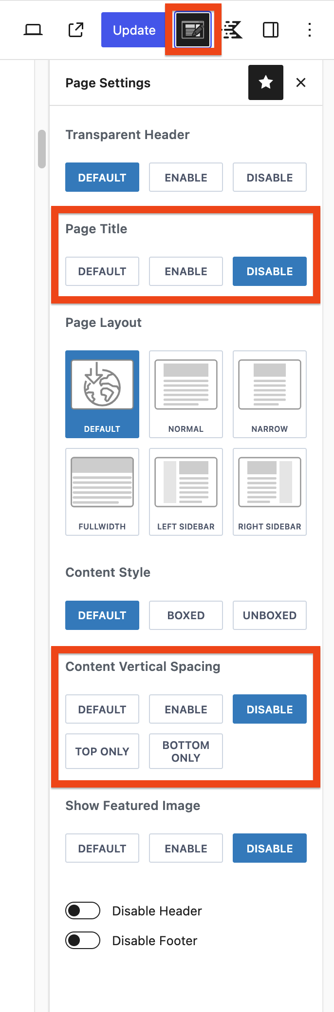Click the laptop device preview icon

click(33, 30)
